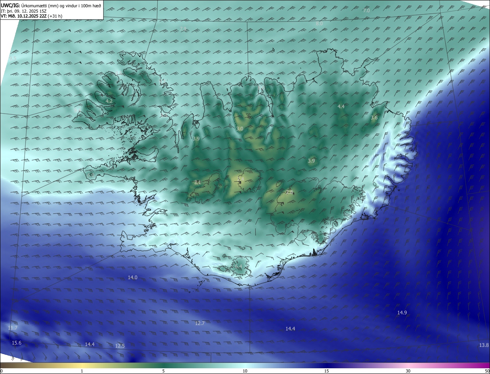490x374 pixels.
Task: Click the map value 12.7
Action: [x=200, y=324]
